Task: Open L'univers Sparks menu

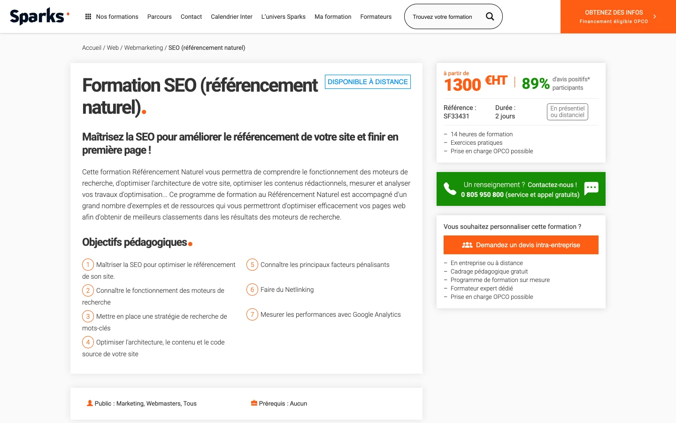Action: pos(284,16)
